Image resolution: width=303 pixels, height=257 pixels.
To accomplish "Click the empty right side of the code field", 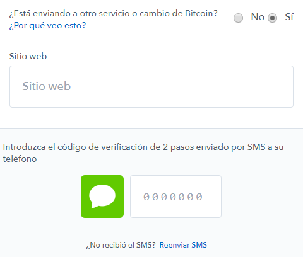I will [211, 197].
